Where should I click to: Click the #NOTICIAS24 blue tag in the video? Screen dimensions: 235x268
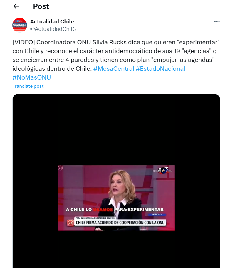pos(157,214)
